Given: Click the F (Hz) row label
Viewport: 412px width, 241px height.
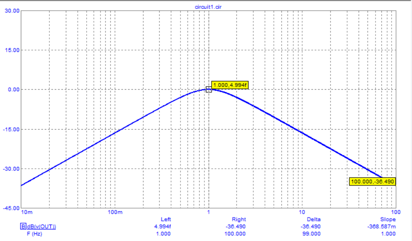Looking at the screenshot, I should point(34,233).
